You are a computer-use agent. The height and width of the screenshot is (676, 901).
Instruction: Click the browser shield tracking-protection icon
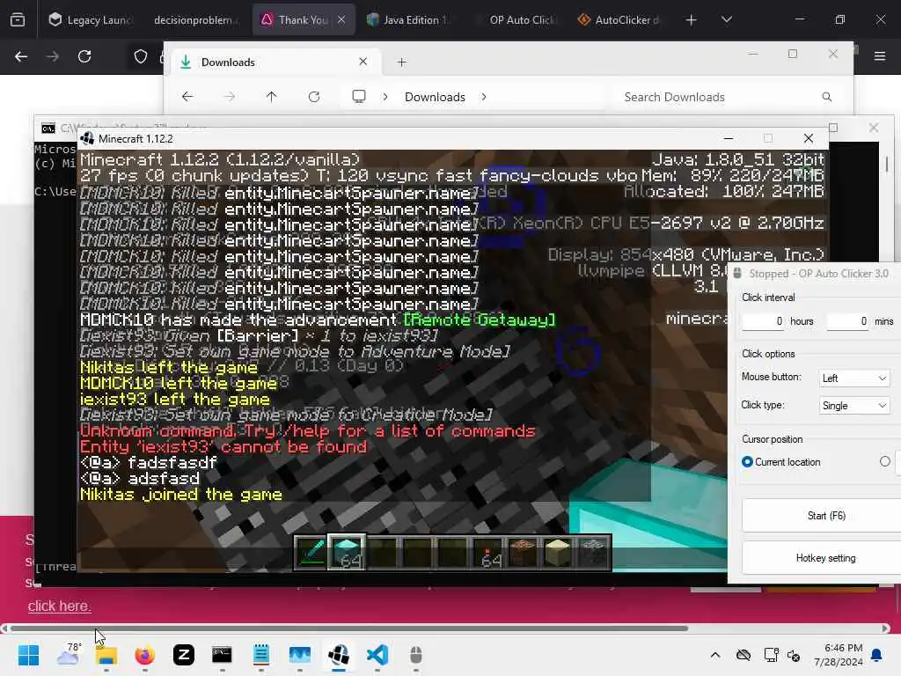(x=141, y=56)
